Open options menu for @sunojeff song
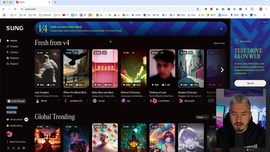The height and width of the screenshot is (152, 270). click(x=201, y=101)
